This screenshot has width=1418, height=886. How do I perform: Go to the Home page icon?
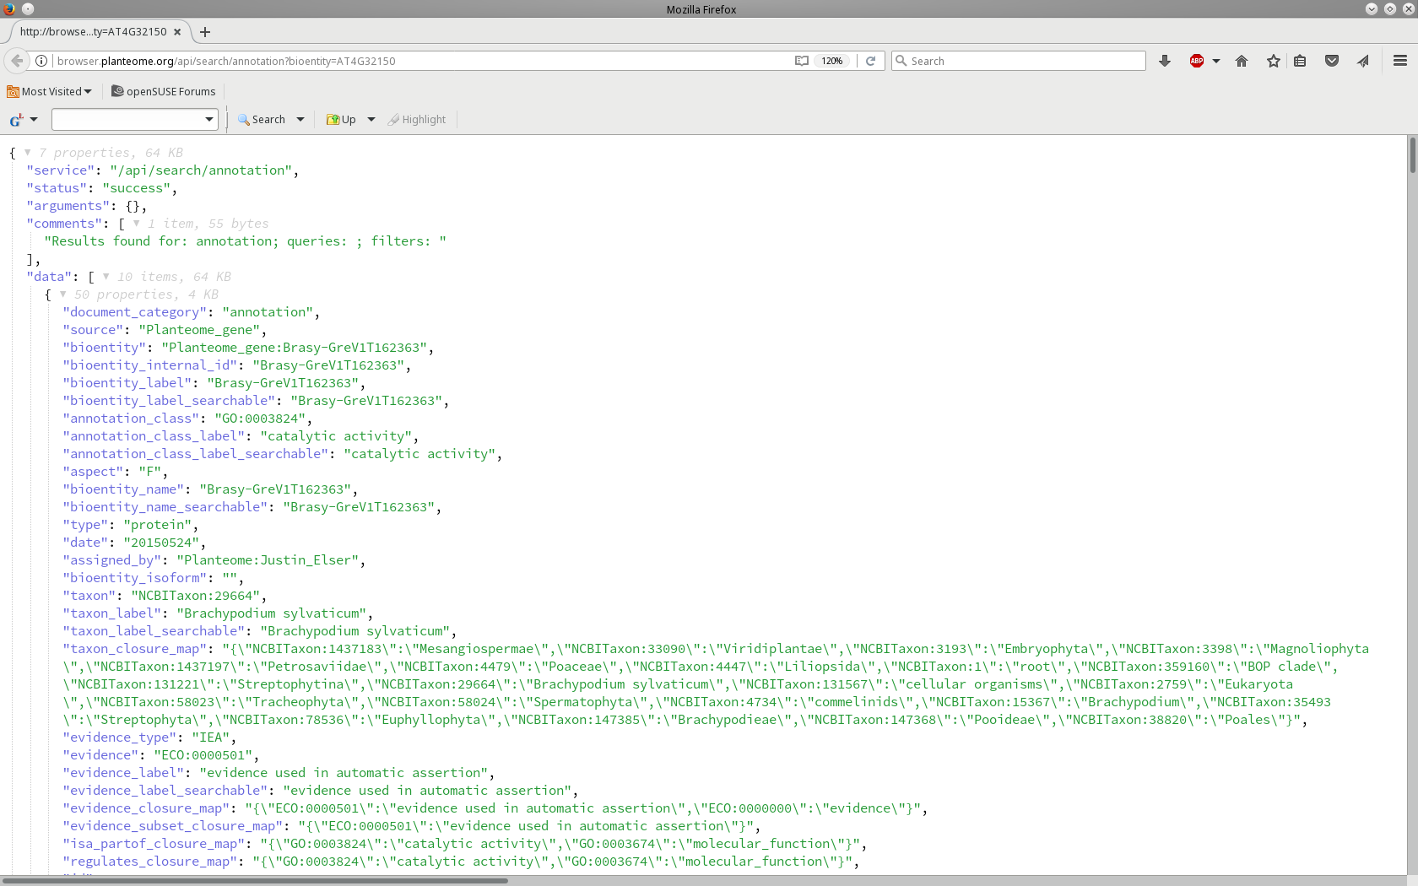(1242, 61)
